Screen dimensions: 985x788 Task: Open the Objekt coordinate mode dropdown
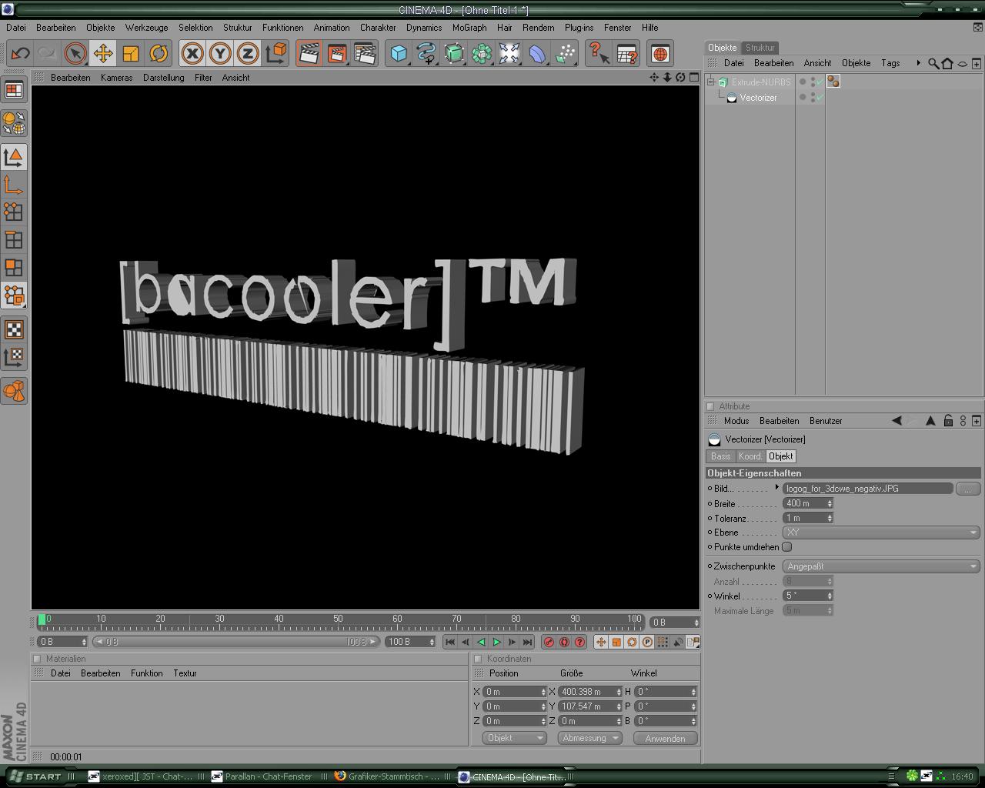tap(514, 738)
